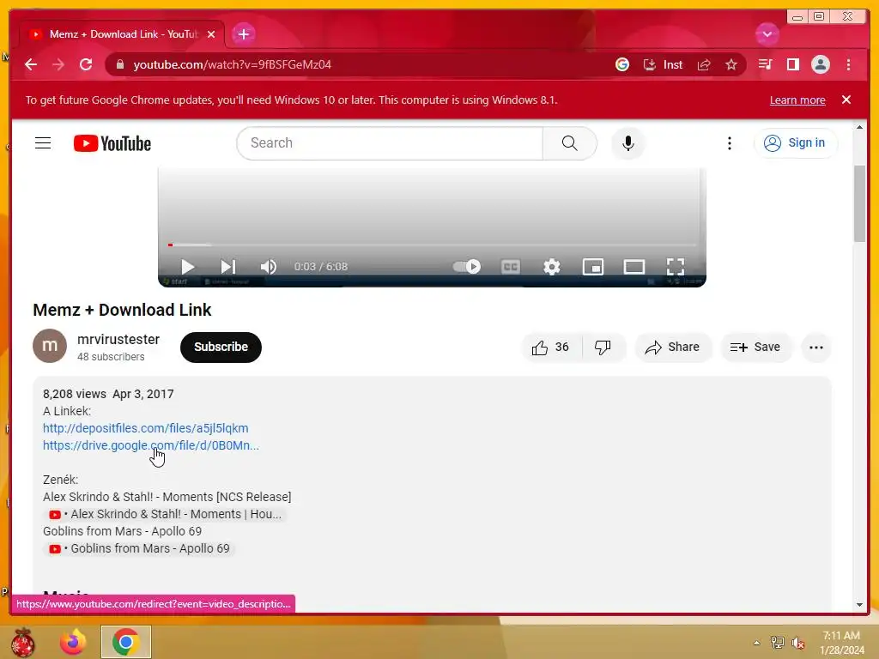Viewport: 879px width, 659px height.
Task: Dismiss the Chrome update notification bar
Action: tap(846, 100)
